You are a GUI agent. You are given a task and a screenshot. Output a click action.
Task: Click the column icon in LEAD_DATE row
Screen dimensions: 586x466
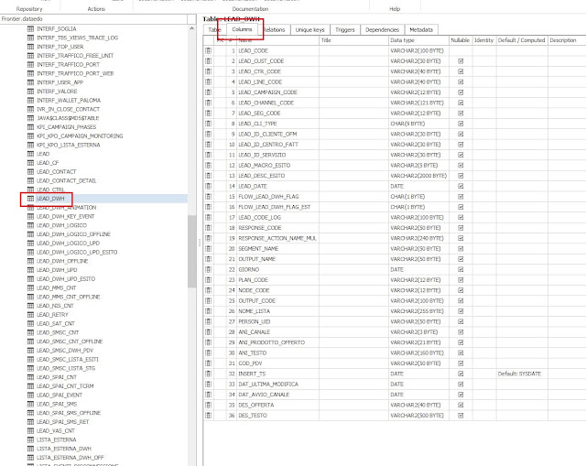pos(209,186)
